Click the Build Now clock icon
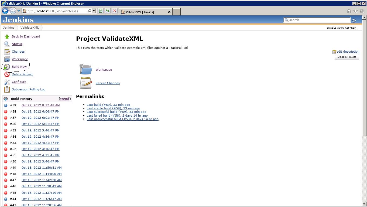Screen dimensions: 367x207 click(x=7, y=67)
